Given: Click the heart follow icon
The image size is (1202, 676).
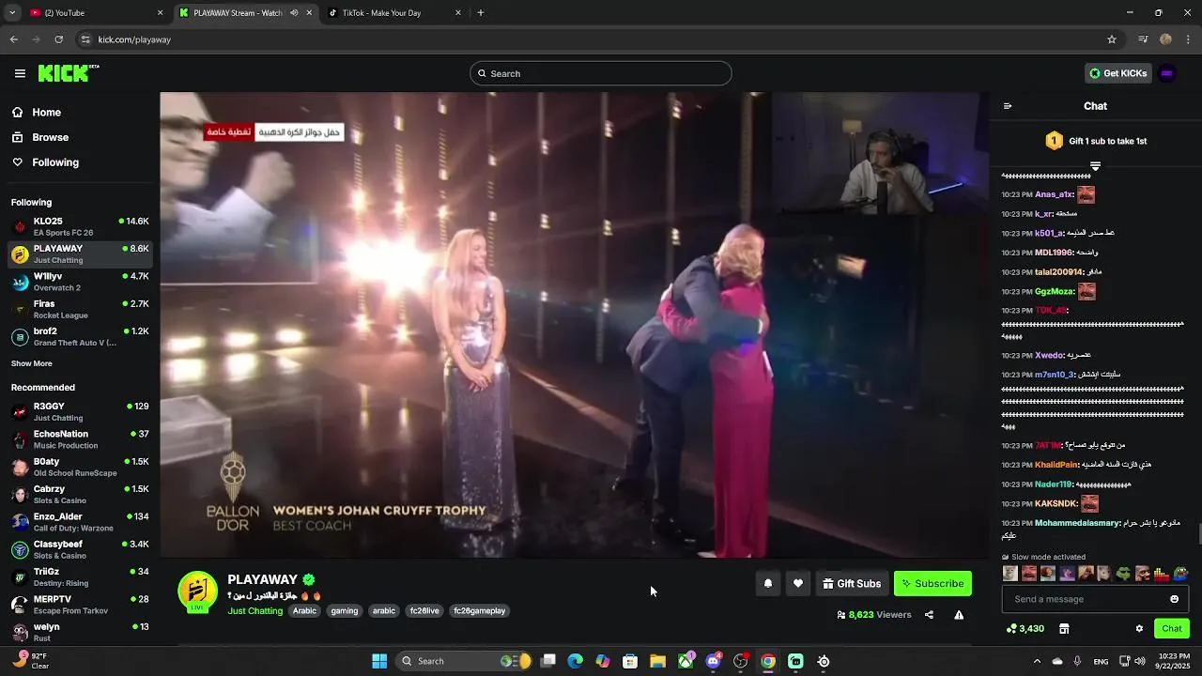Looking at the screenshot, I should coord(797,583).
